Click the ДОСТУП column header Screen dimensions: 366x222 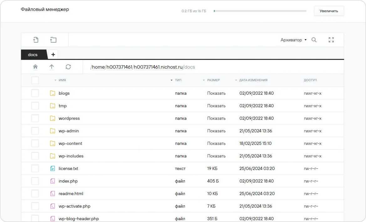[310, 80]
